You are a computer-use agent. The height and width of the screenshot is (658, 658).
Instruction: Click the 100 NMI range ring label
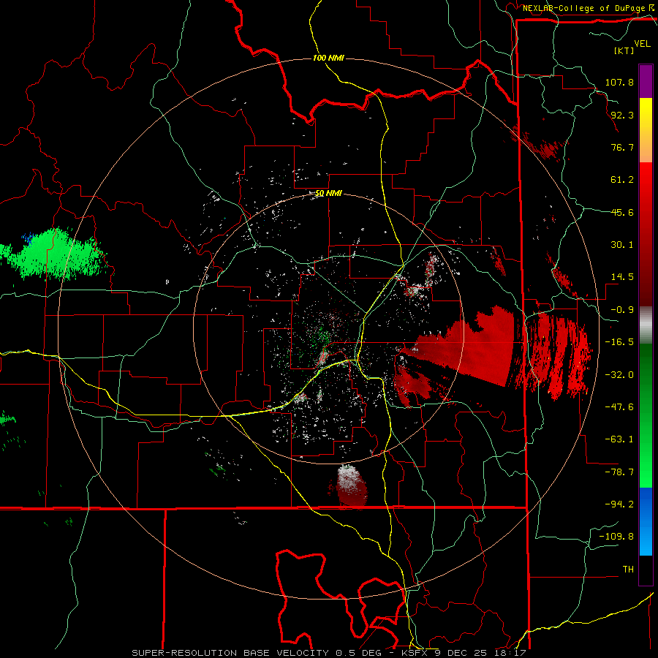328,58
